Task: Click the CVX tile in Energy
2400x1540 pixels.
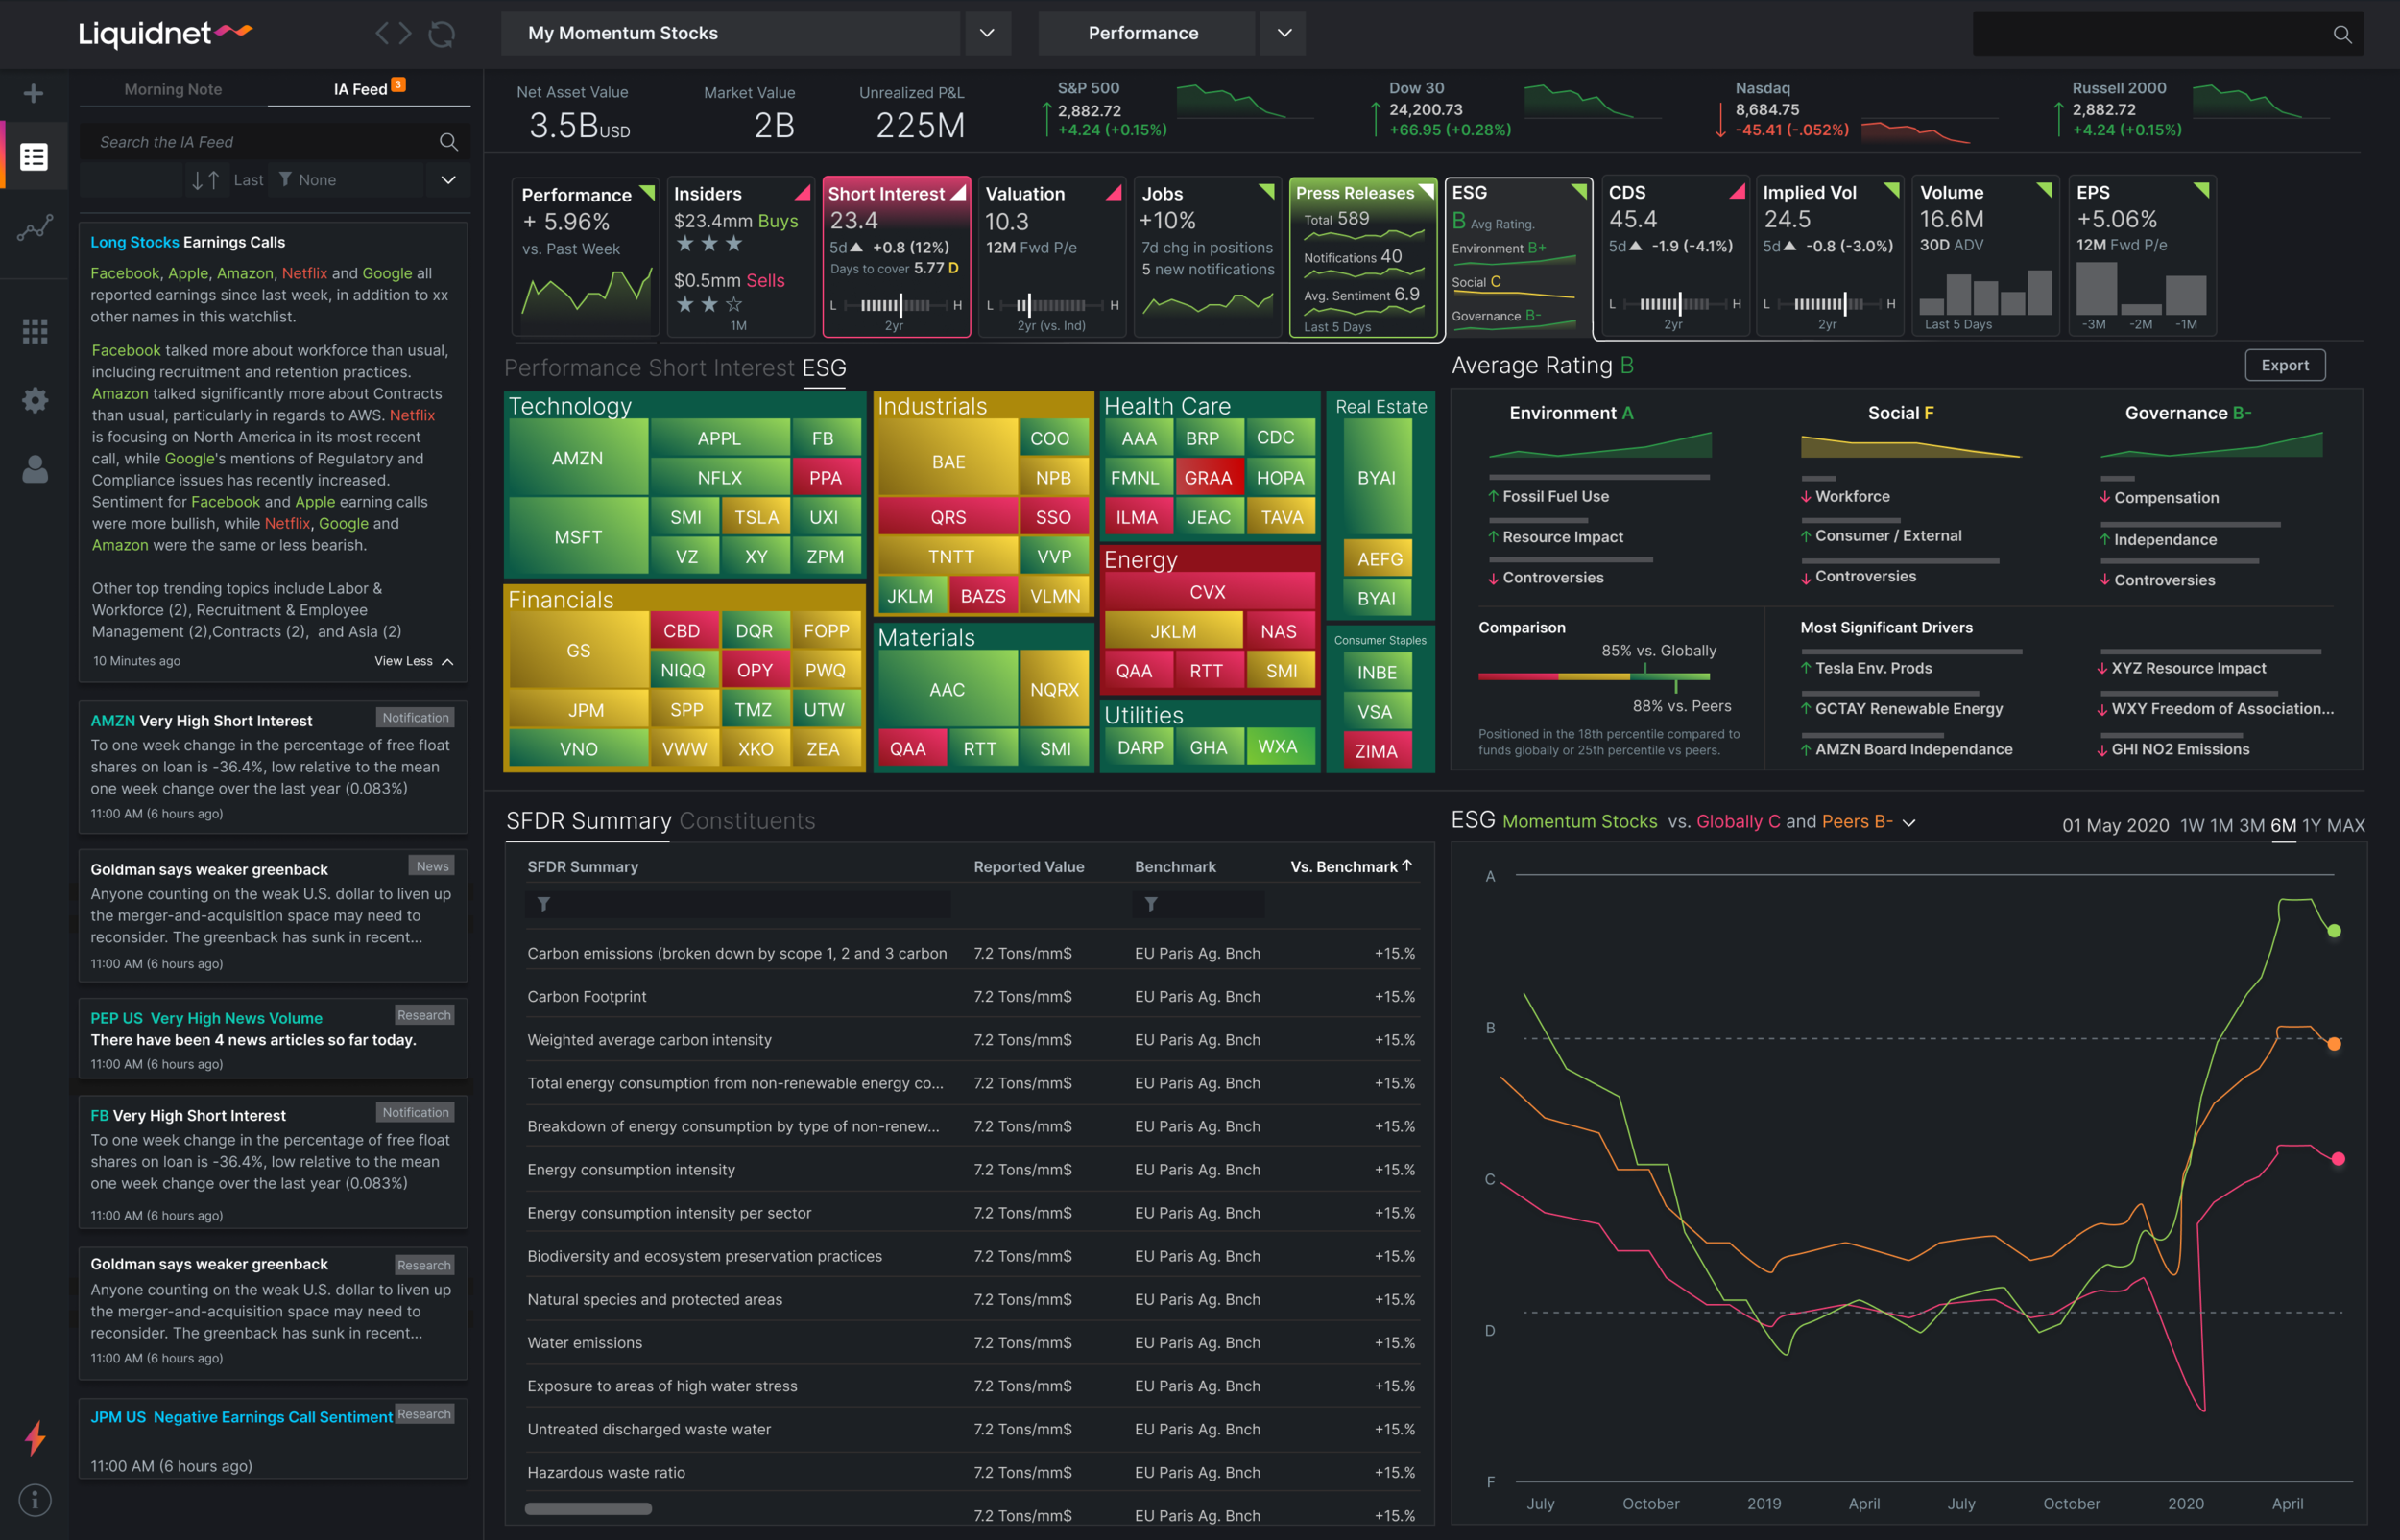Action: [x=1208, y=591]
